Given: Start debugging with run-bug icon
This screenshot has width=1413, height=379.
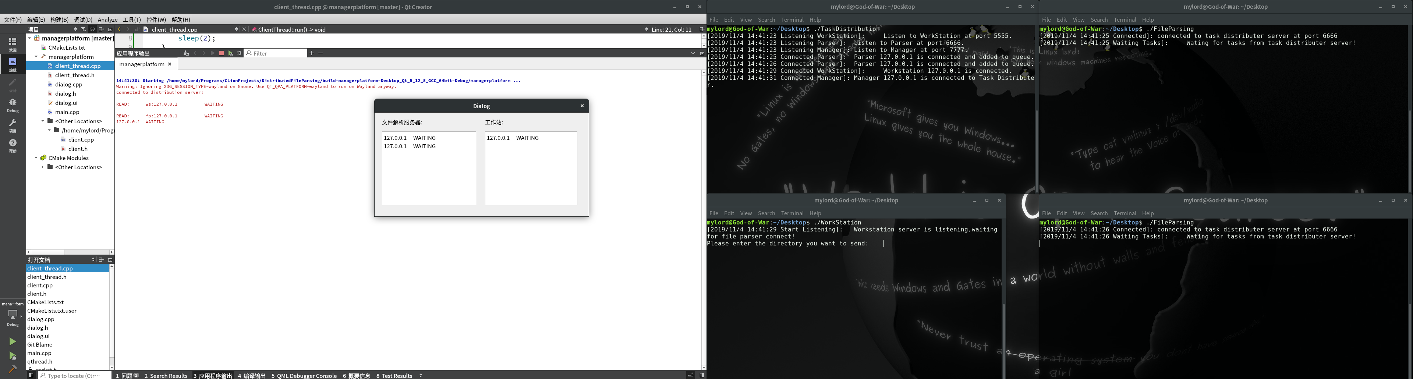Looking at the screenshot, I should (x=12, y=355).
